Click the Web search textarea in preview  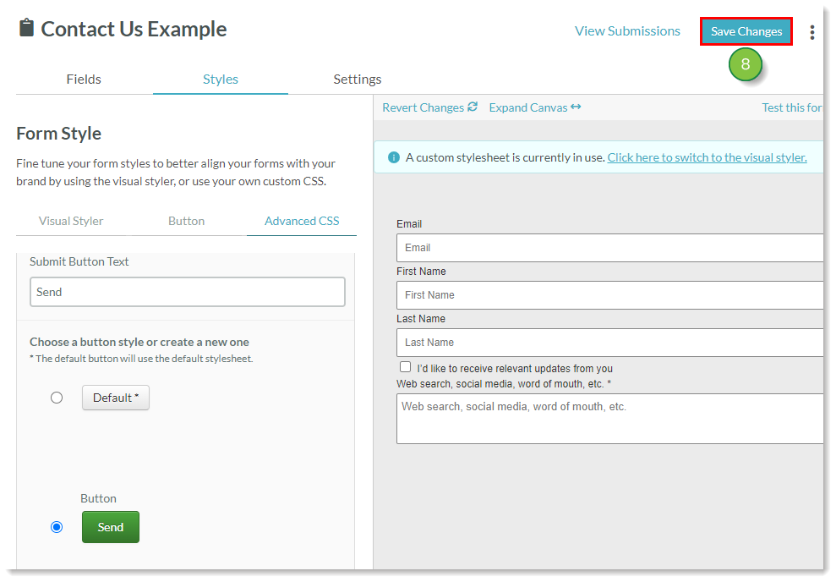point(610,419)
